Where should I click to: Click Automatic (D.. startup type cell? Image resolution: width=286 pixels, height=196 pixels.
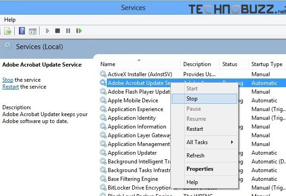point(268,162)
